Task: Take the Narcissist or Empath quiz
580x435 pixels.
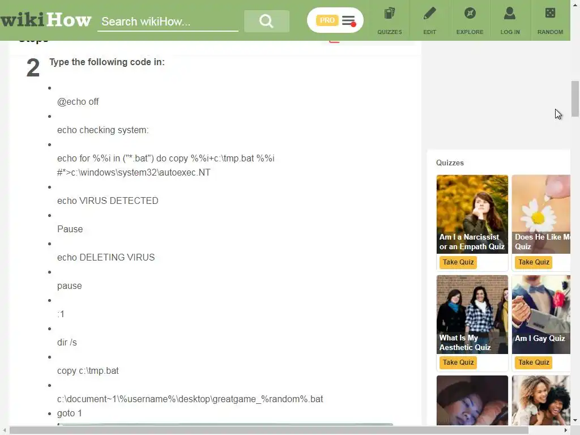Action: click(458, 262)
